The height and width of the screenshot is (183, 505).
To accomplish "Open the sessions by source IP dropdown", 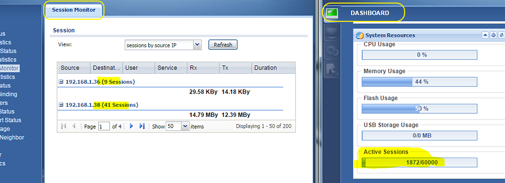I will pyautogui.click(x=197, y=45).
